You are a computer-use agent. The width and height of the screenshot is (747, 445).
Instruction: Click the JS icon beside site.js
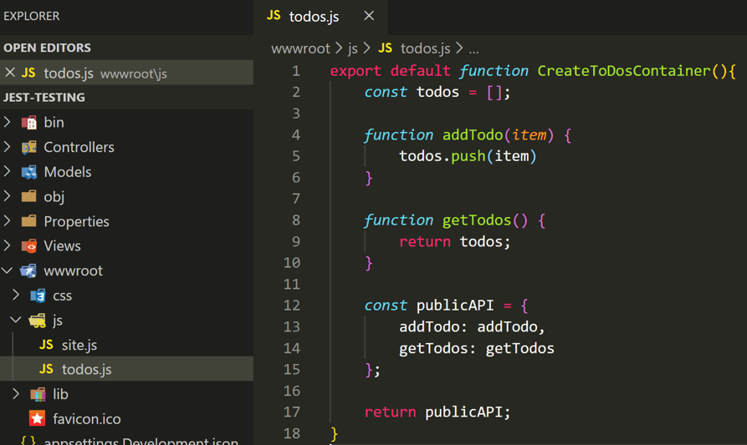point(46,345)
